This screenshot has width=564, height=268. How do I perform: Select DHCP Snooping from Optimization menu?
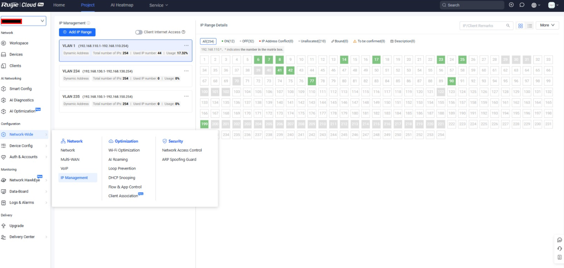pyautogui.click(x=122, y=178)
